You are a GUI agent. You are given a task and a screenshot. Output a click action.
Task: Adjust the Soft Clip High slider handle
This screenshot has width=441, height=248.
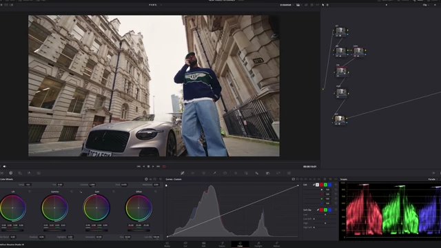[325, 223]
